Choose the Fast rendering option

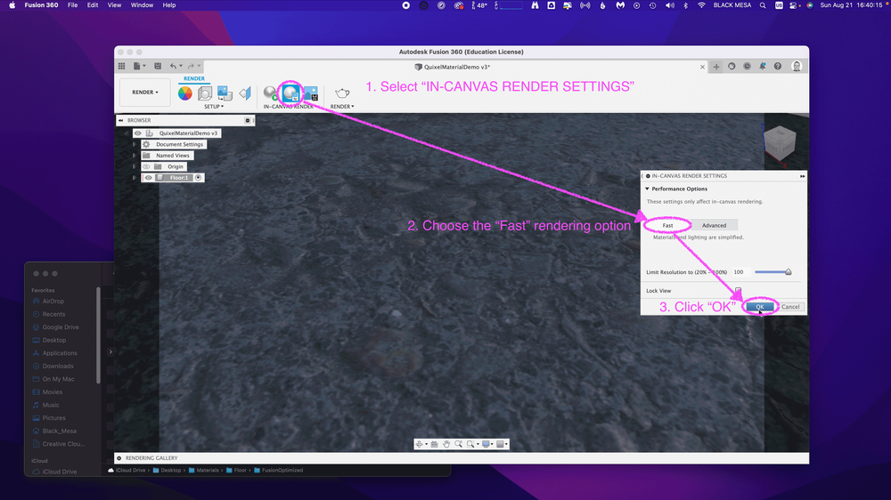point(667,225)
